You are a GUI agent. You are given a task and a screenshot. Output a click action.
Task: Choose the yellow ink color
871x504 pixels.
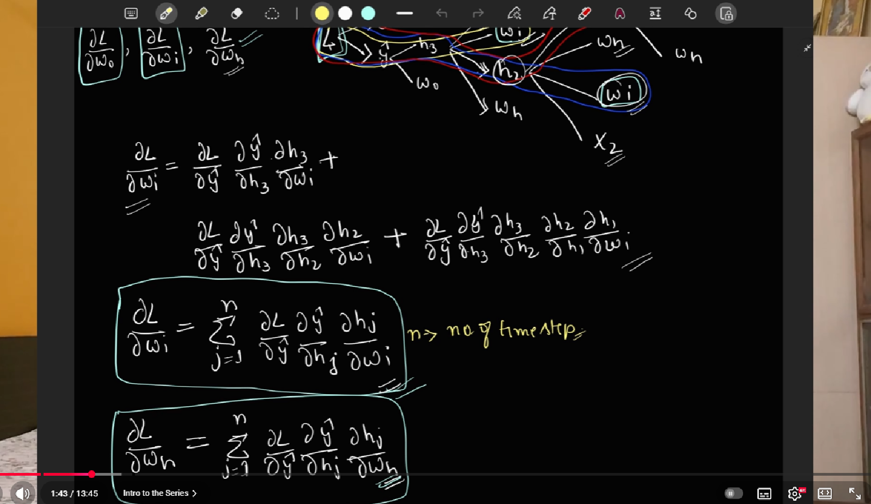click(322, 14)
